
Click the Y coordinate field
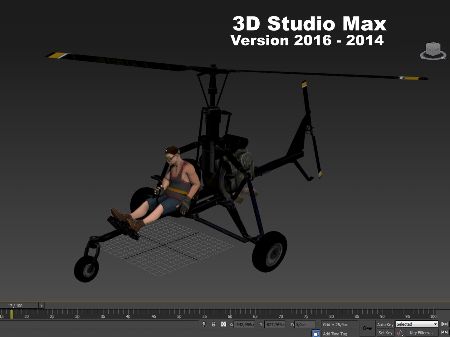click(x=274, y=325)
